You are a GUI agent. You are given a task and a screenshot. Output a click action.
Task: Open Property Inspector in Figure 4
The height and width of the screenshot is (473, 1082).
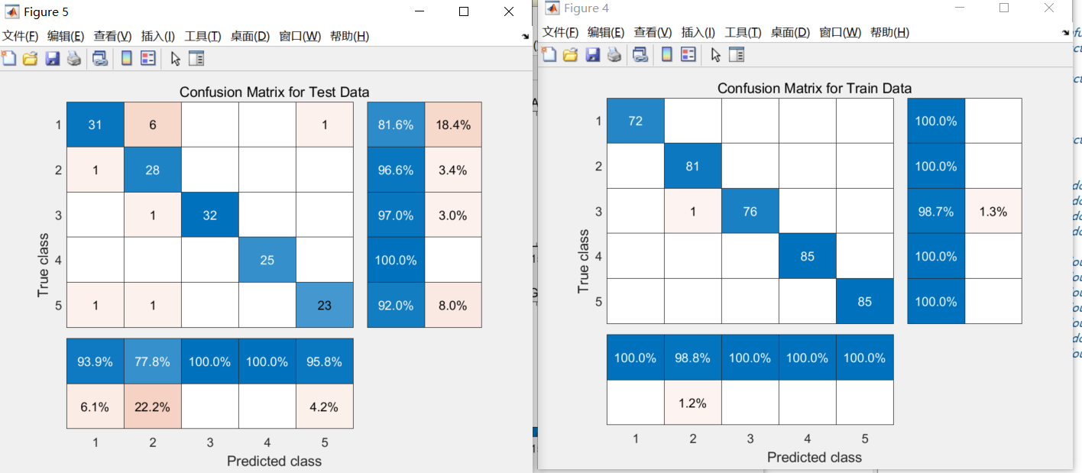click(x=737, y=54)
